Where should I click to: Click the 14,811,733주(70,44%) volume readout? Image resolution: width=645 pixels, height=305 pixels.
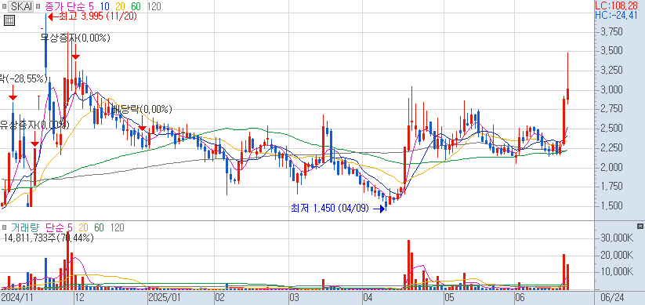(49, 238)
